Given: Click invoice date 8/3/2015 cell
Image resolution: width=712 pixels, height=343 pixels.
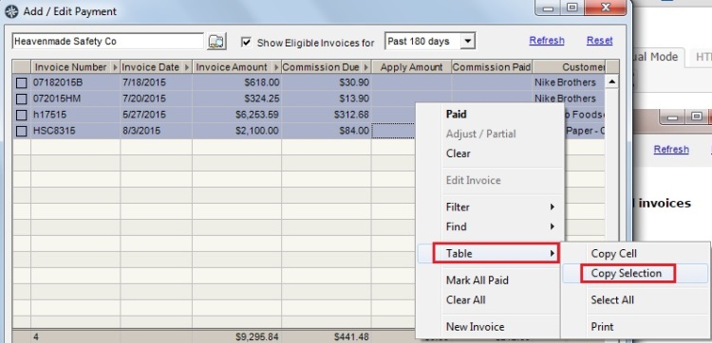Looking at the screenshot, I should (157, 131).
